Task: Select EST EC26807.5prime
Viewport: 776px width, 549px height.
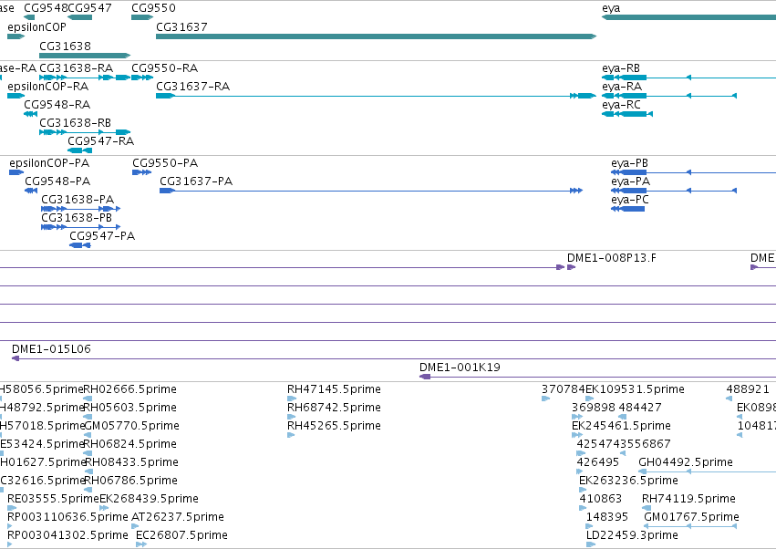Action: (x=141, y=544)
